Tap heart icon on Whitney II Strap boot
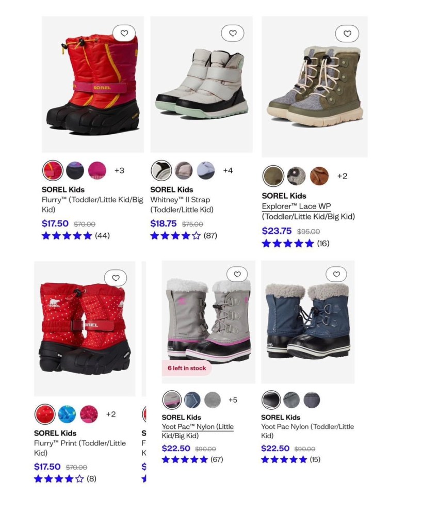This screenshot has height=528, width=422. pyautogui.click(x=233, y=33)
